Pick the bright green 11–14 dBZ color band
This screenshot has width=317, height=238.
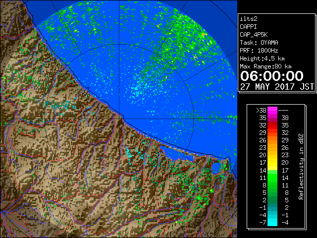click(272, 178)
